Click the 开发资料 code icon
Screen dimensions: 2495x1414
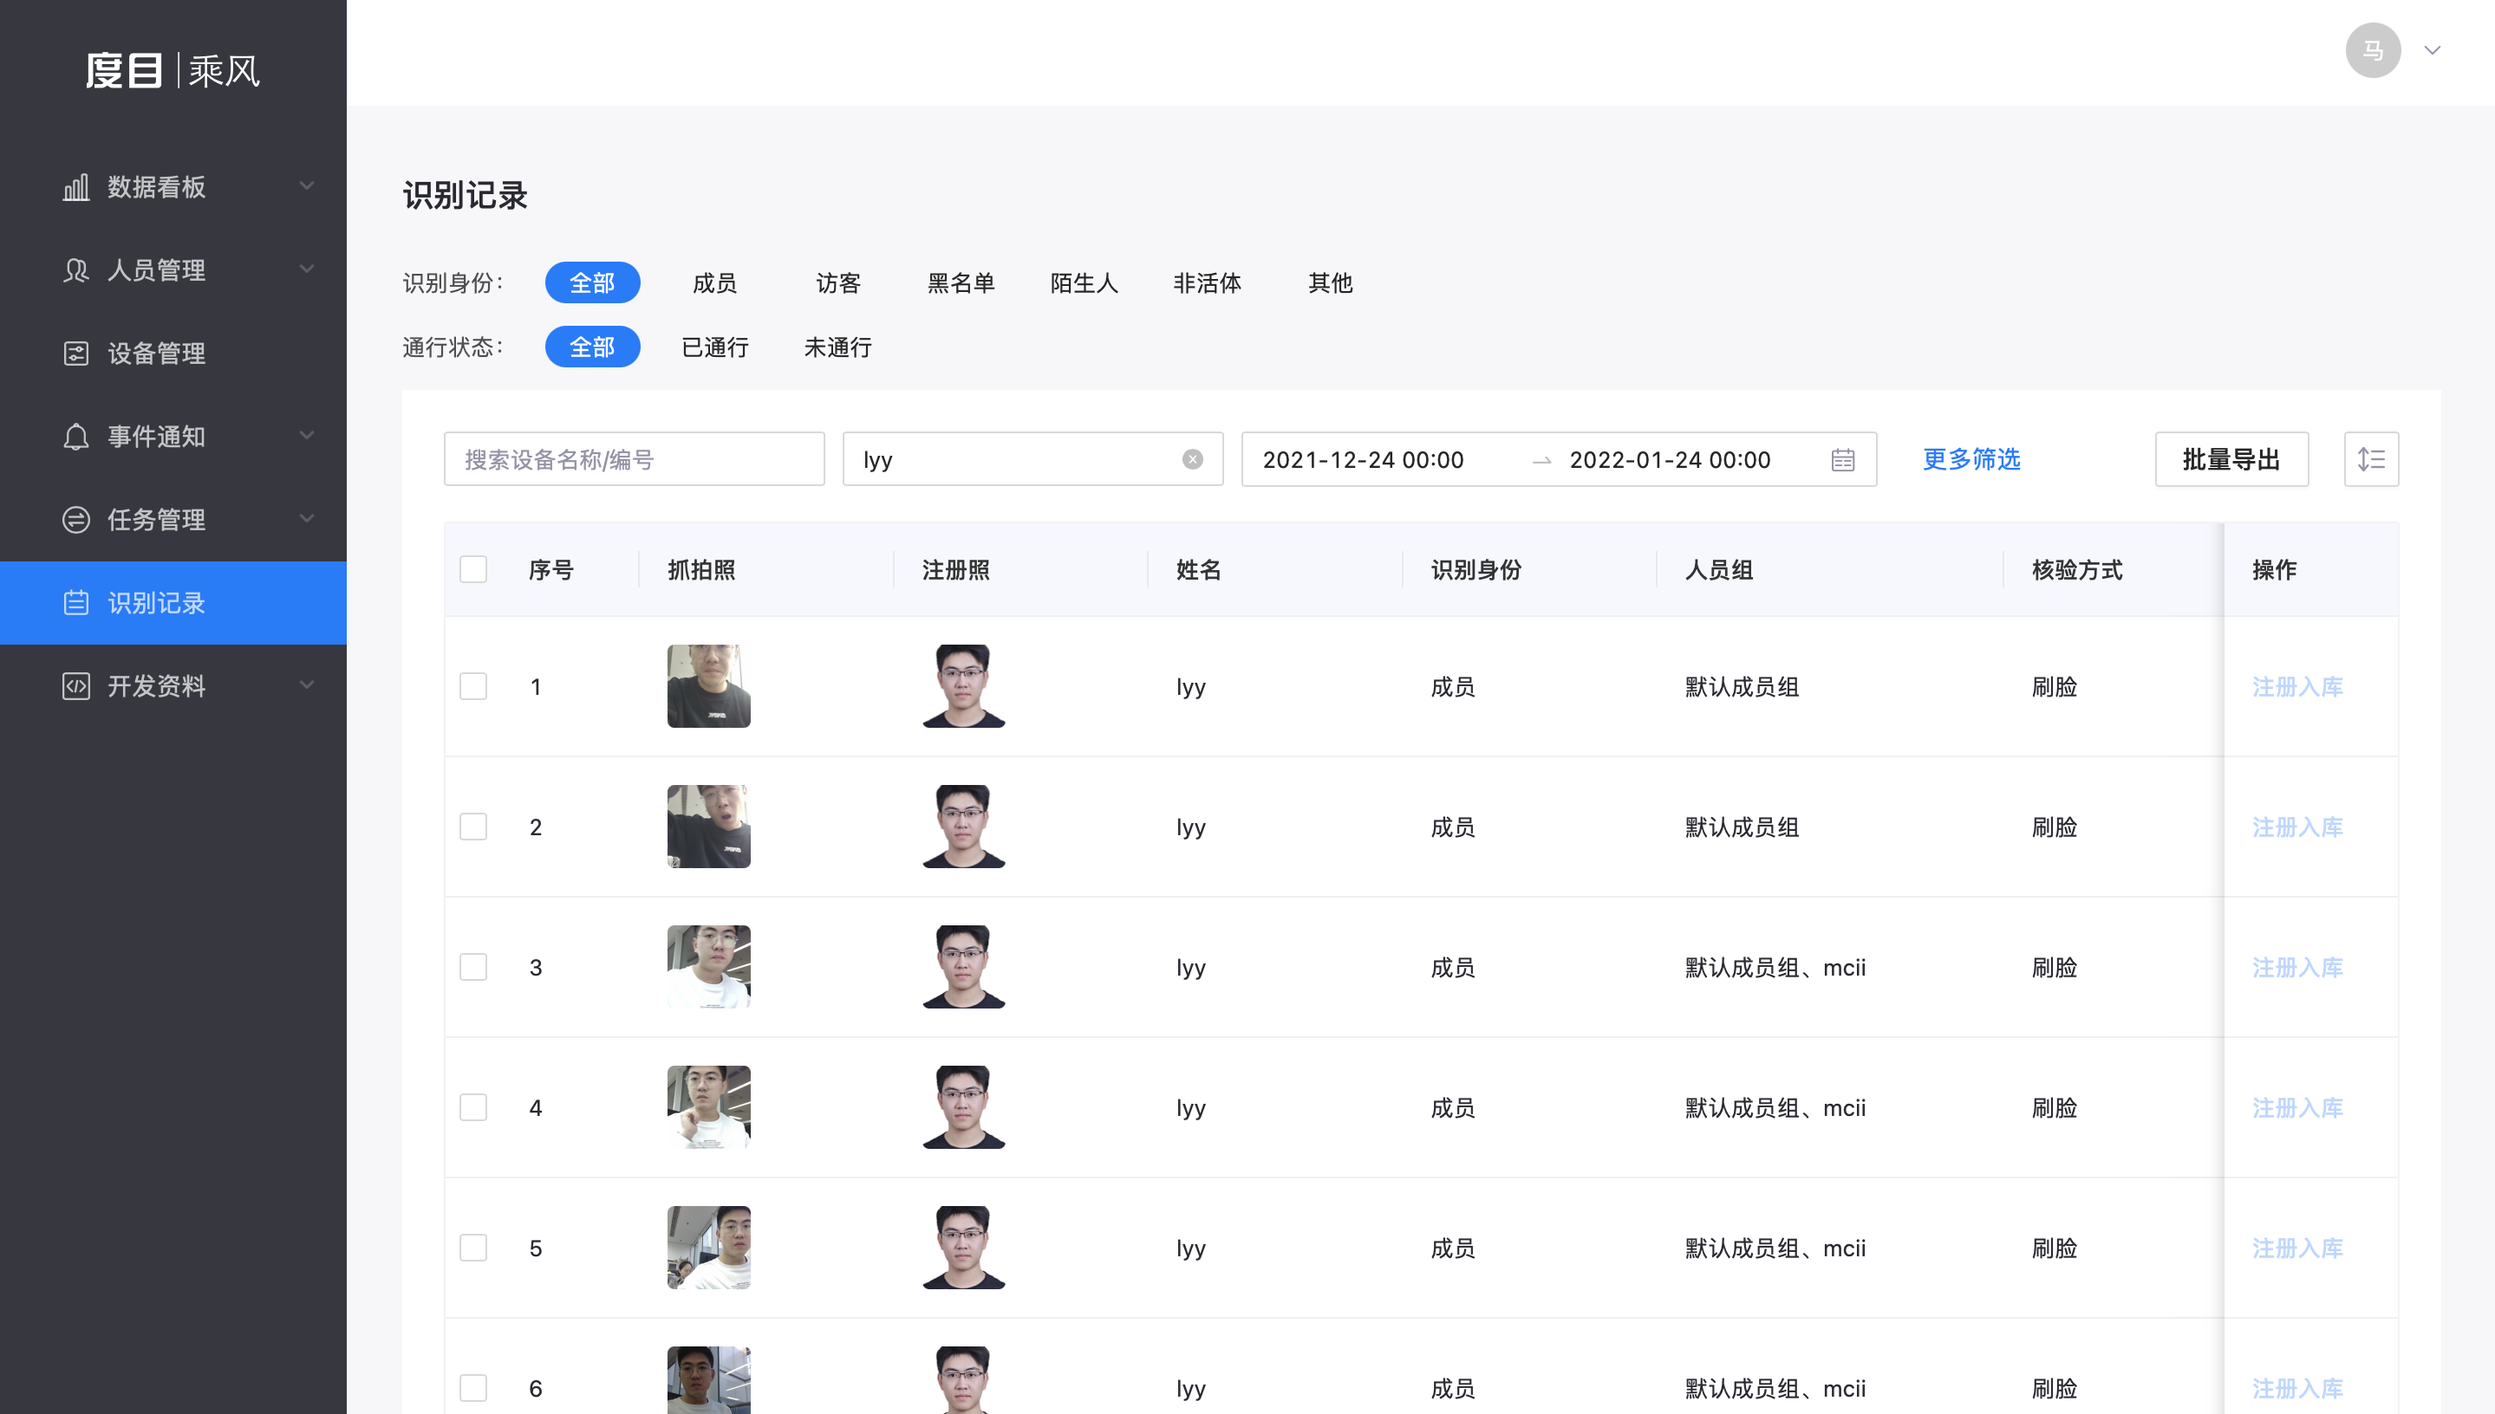75,685
